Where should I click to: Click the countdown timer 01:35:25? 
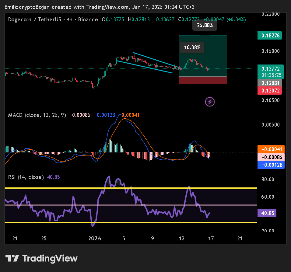coord(271,75)
